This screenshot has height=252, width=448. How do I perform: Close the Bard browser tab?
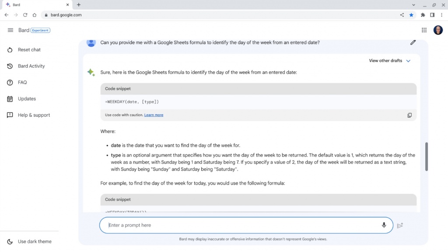pyautogui.click(x=67, y=5)
